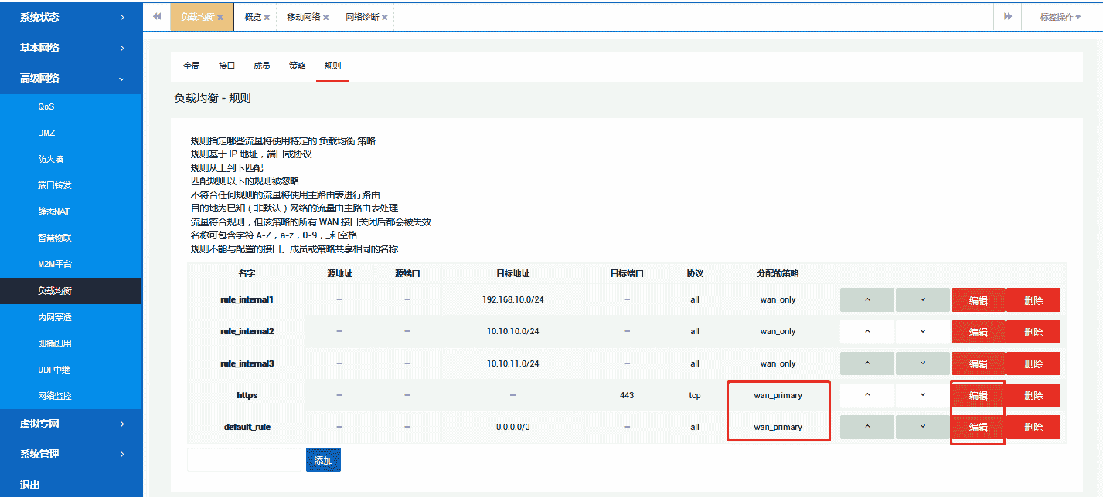Click the 添加 button
1103x497 pixels.
[x=323, y=460]
